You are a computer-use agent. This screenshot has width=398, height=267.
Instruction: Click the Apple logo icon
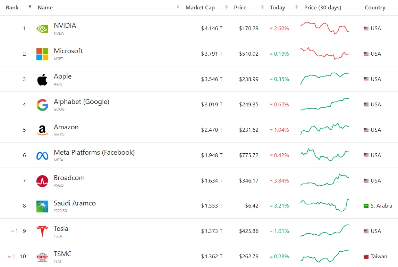[x=42, y=79]
